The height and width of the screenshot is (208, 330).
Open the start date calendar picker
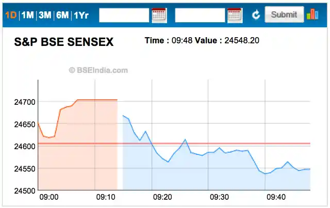coord(159,15)
